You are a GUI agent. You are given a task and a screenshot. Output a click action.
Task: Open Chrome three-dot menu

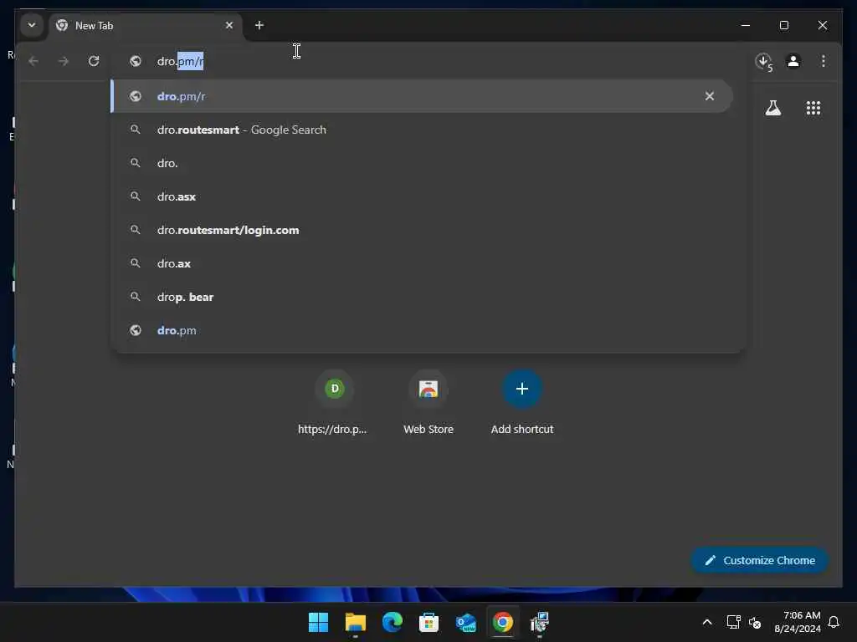tap(824, 61)
